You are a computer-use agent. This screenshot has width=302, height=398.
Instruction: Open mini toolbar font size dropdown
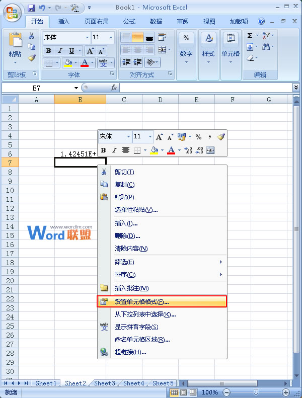(x=150, y=137)
